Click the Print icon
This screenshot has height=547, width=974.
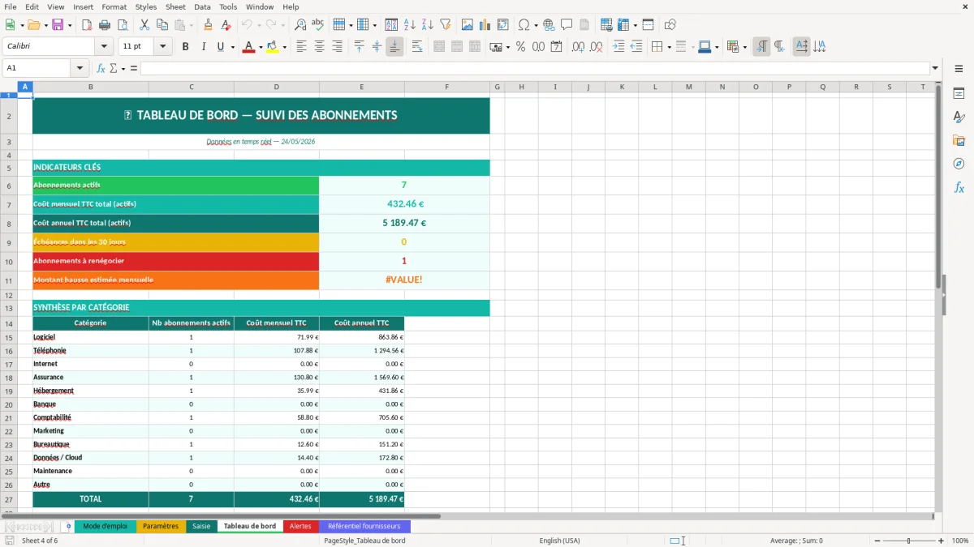coord(104,25)
